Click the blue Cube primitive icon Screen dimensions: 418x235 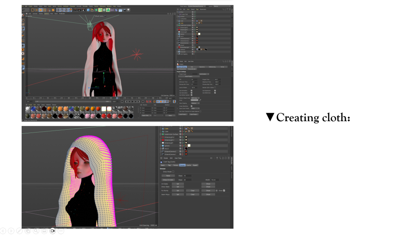click(x=88, y=10)
